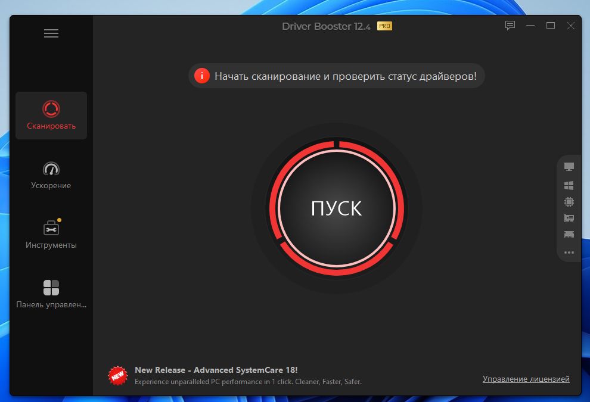Open the Инструменты toolbox tab
The width and height of the screenshot is (590, 402).
[x=51, y=234]
